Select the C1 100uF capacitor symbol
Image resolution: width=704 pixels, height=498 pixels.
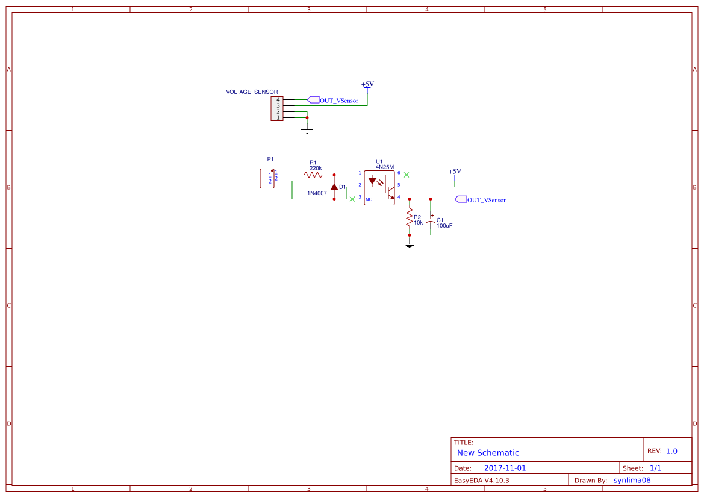point(431,220)
